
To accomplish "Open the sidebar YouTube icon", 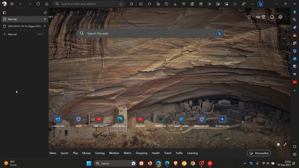I will (295, 82).
